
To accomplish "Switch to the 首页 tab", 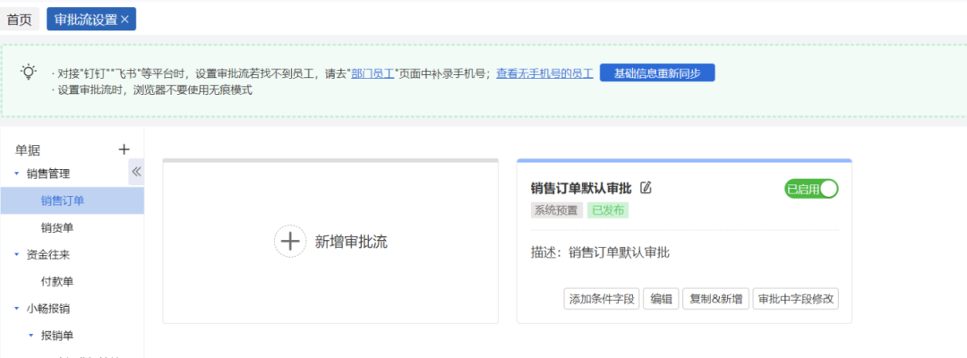I will [x=20, y=19].
